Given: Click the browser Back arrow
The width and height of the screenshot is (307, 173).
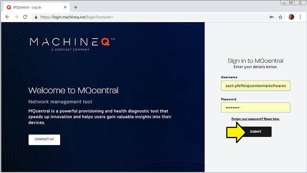Looking at the screenshot, I should click(x=7, y=17).
